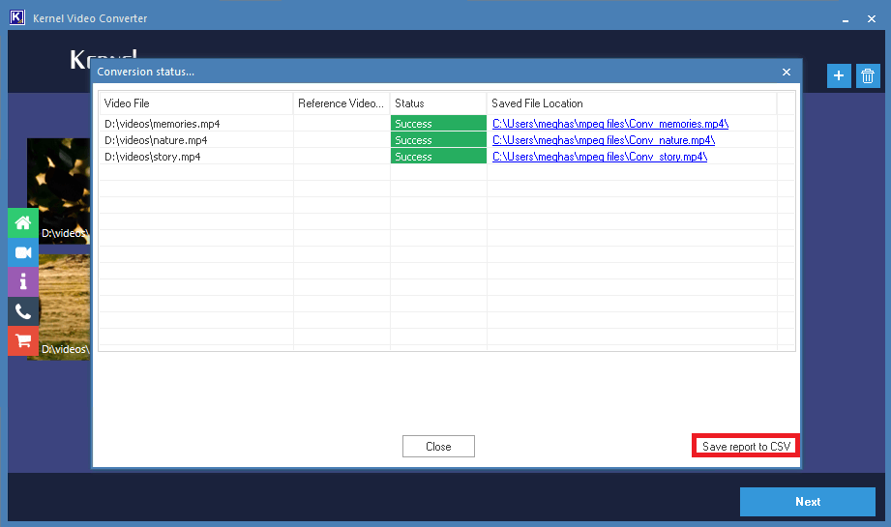Click the Kernel app logo icon

point(17,17)
